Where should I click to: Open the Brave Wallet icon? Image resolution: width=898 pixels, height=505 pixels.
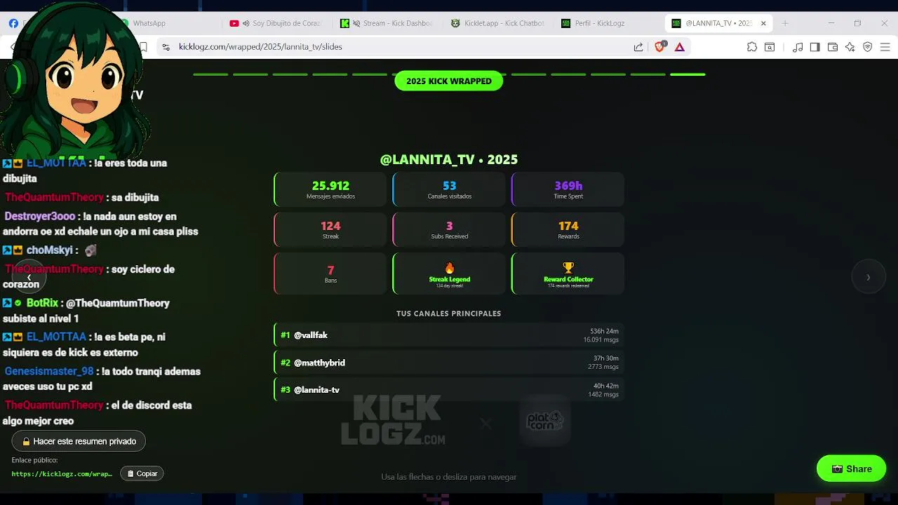click(x=833, y=47)
